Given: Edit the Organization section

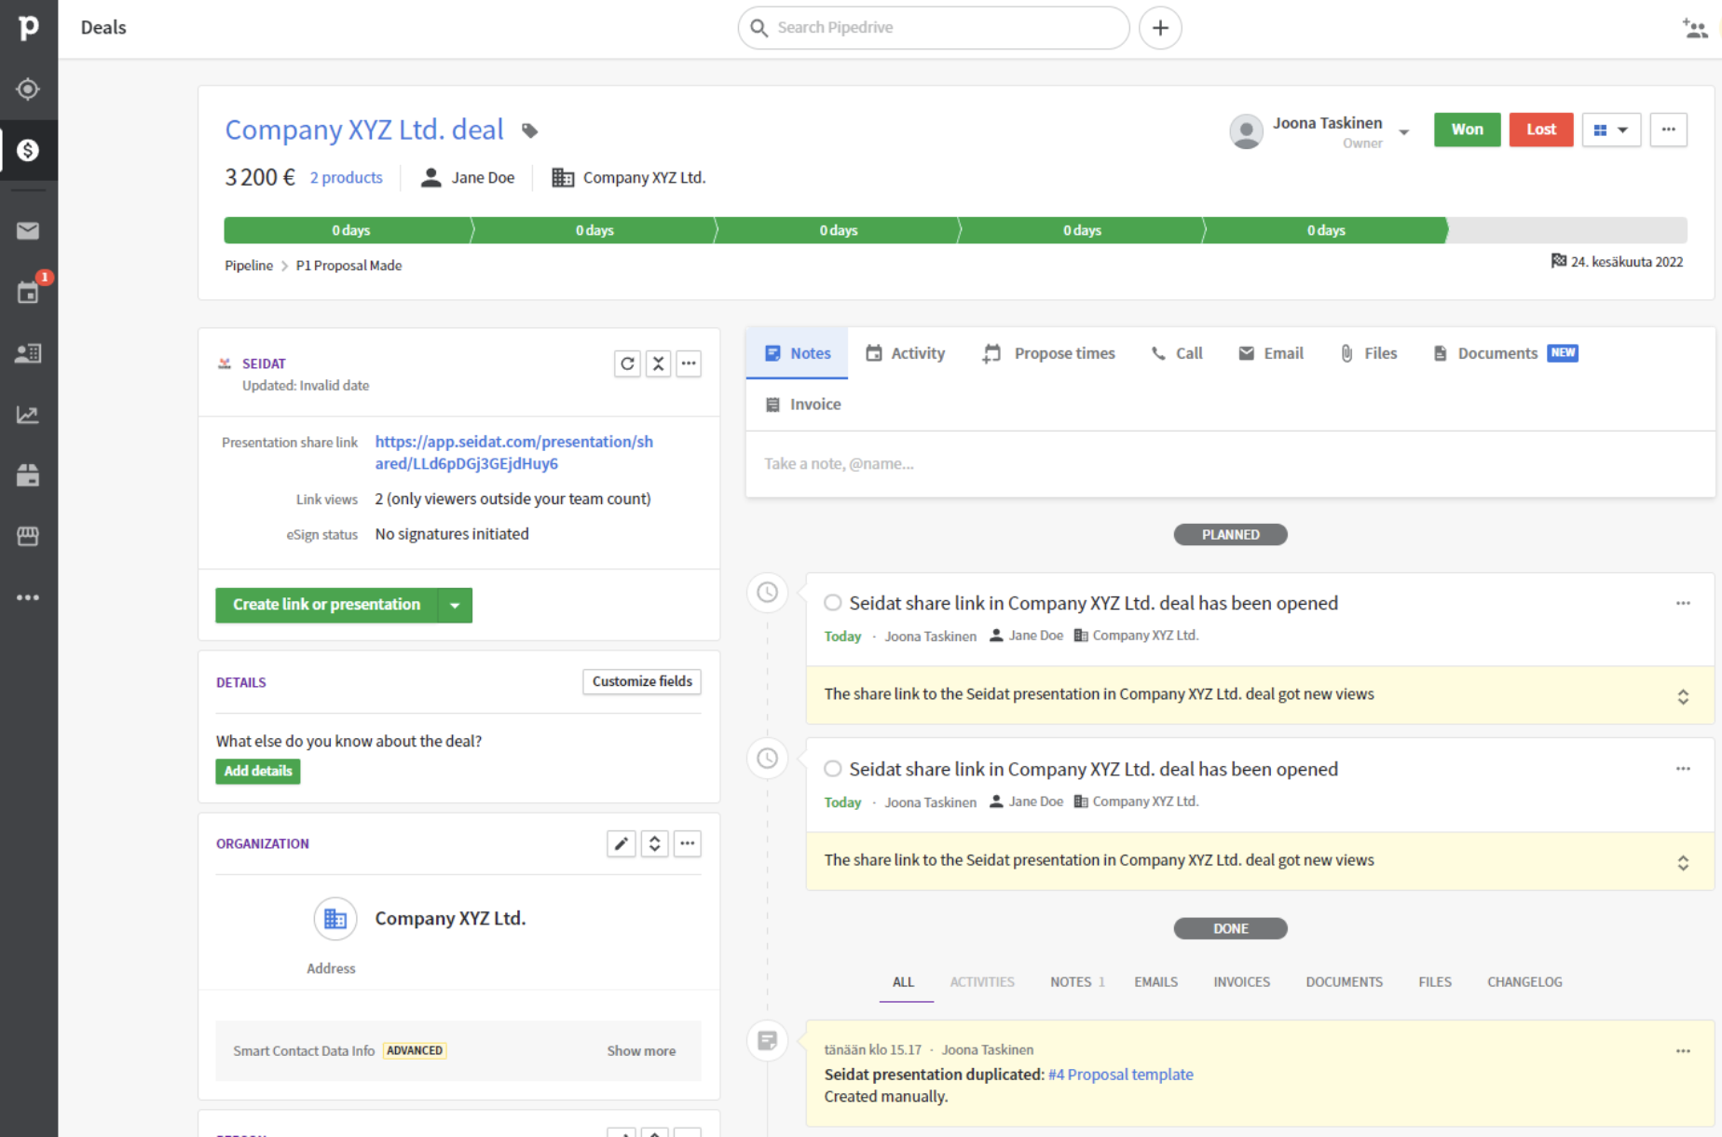Looking at the screenshot, I should [622, 843].
